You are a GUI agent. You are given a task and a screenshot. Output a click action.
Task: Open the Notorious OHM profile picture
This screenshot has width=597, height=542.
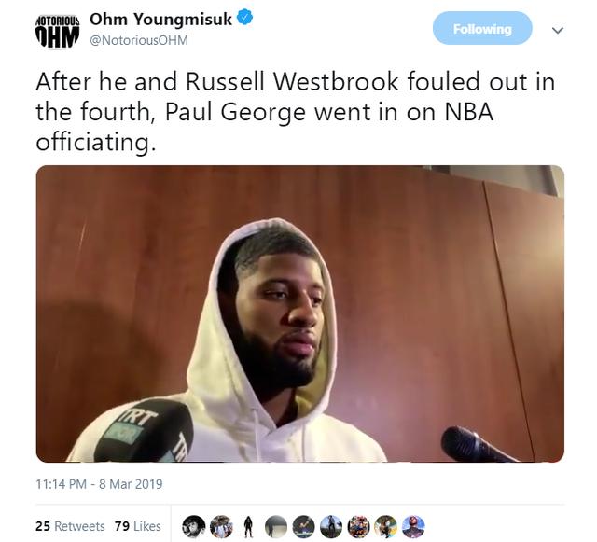58,31
